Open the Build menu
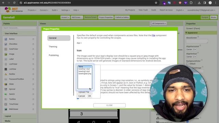Image resolution: width=219 pixels, height=123 pixels. pyautogui.click(x=55, y=10)
